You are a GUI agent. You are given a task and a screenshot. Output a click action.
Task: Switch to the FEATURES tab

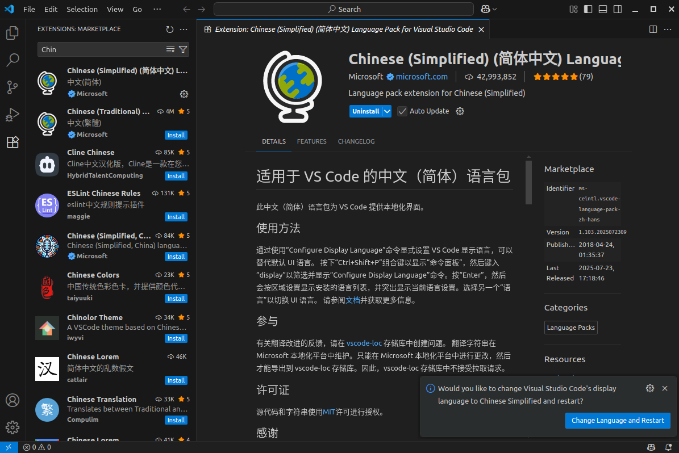click(x=311, y=141)
